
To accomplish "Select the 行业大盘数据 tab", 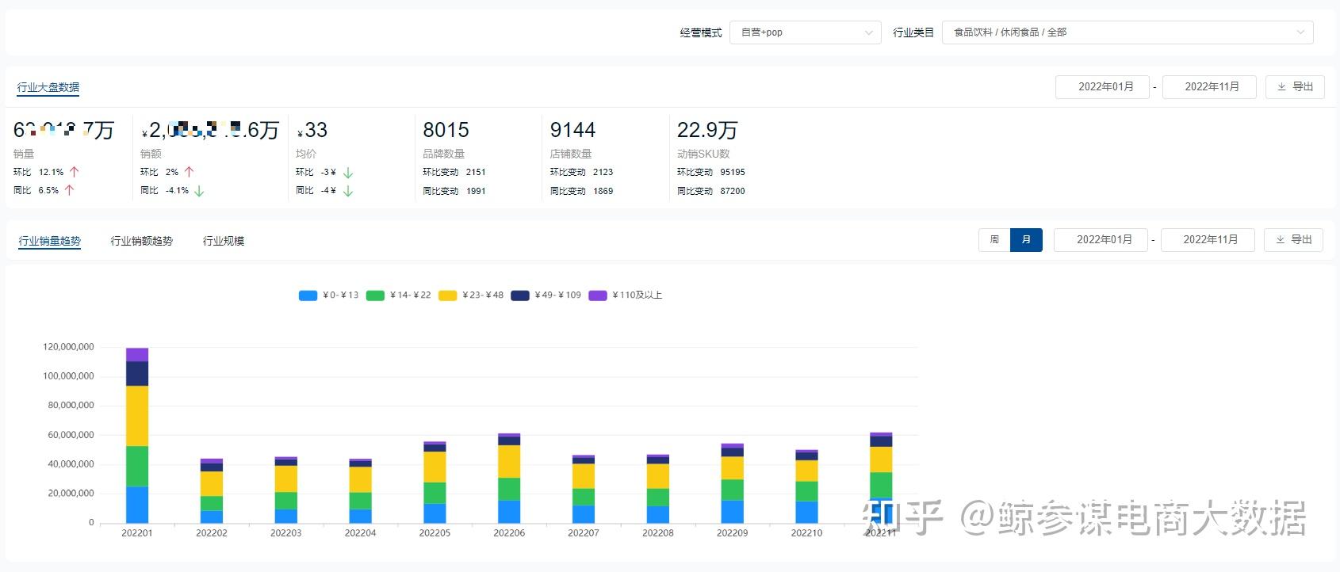I will (x=48, y=87).
